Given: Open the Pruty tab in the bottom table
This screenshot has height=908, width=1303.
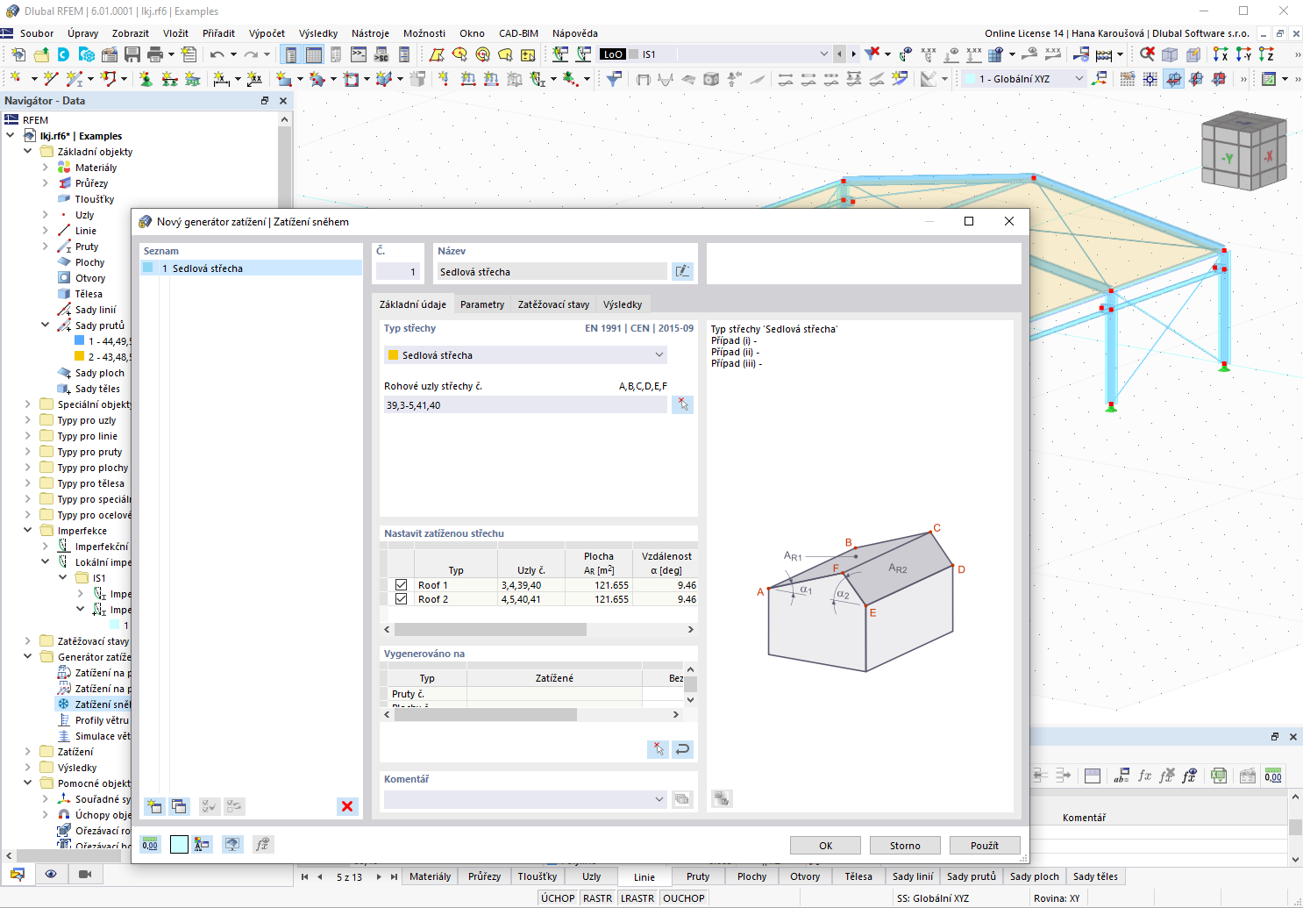Looking at the screenshot, I should [698, 876].
